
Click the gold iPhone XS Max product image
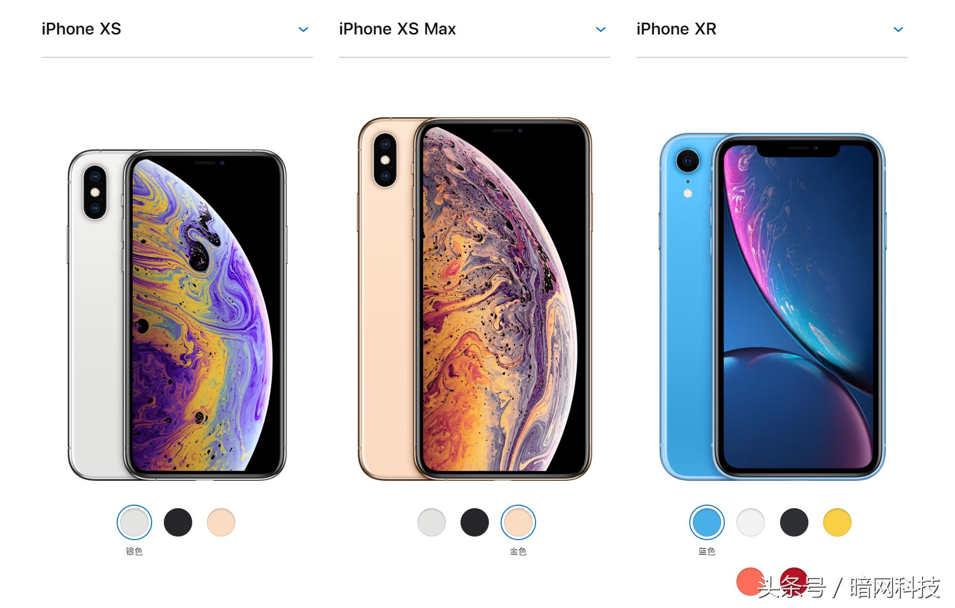[475, 299]
